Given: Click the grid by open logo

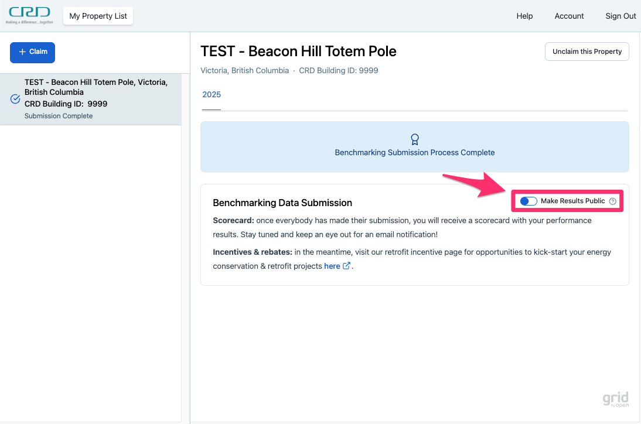Looking at the screenshot, I should [615, 399].
